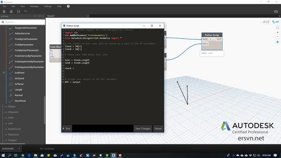
Task: Click the library panel vertical scrollbar
Action: [x=44, y=110]
